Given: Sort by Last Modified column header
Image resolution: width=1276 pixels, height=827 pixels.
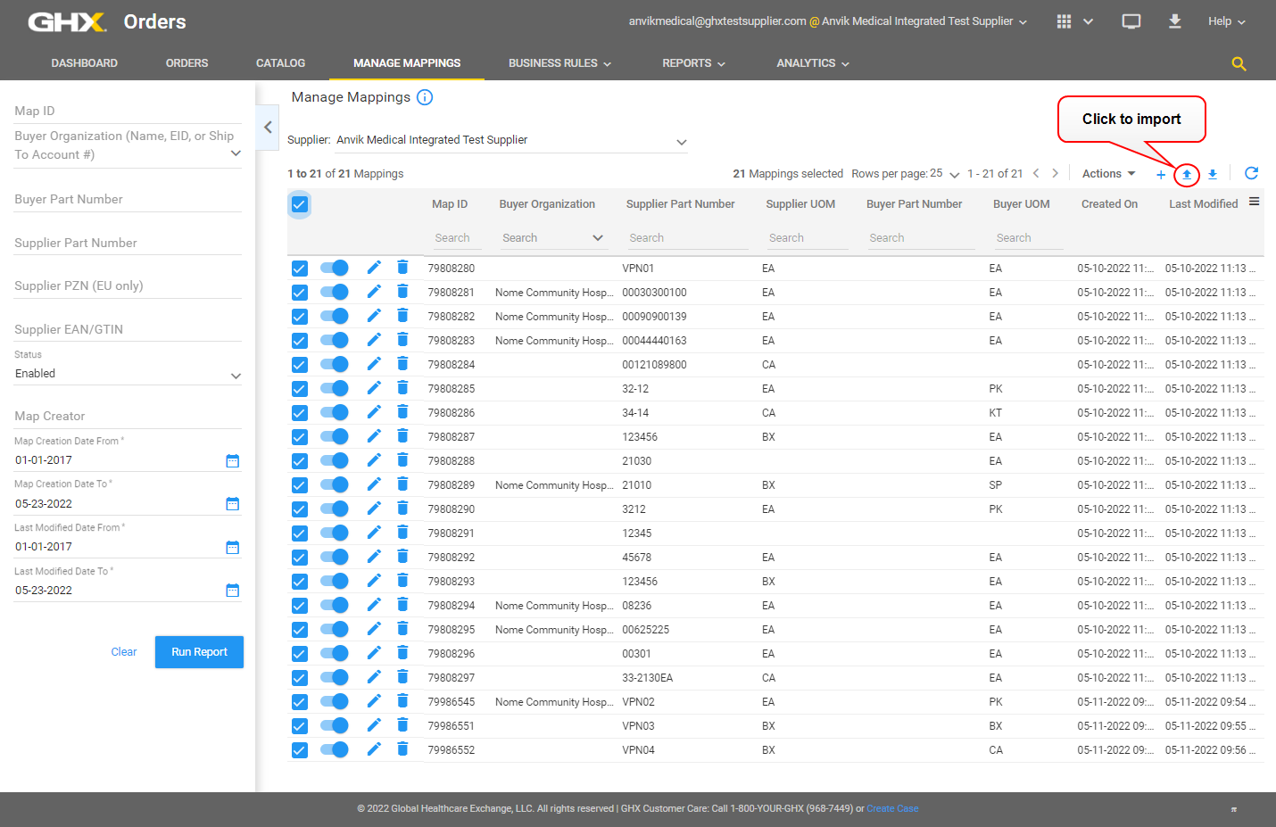Looking at the screenshot, I should tap(1203, 204).
